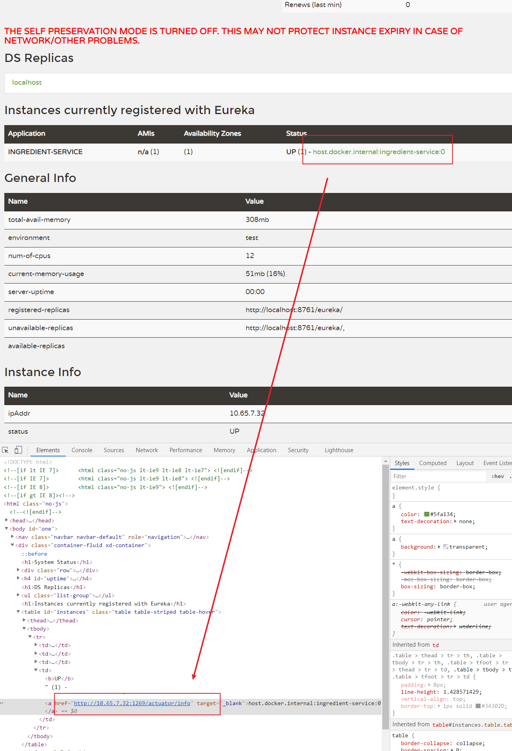Open the host.docker.internal:ingredient-service:0 link

(379, 152)
